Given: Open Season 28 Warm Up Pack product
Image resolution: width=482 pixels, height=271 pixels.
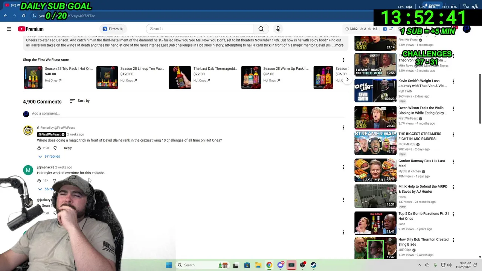Looking at the screenshot, I should (275, 78).
